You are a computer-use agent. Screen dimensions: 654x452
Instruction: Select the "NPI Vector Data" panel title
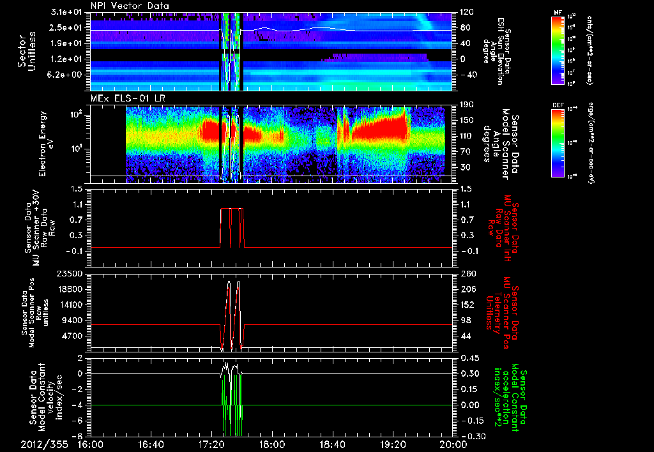tap(130, 6)
